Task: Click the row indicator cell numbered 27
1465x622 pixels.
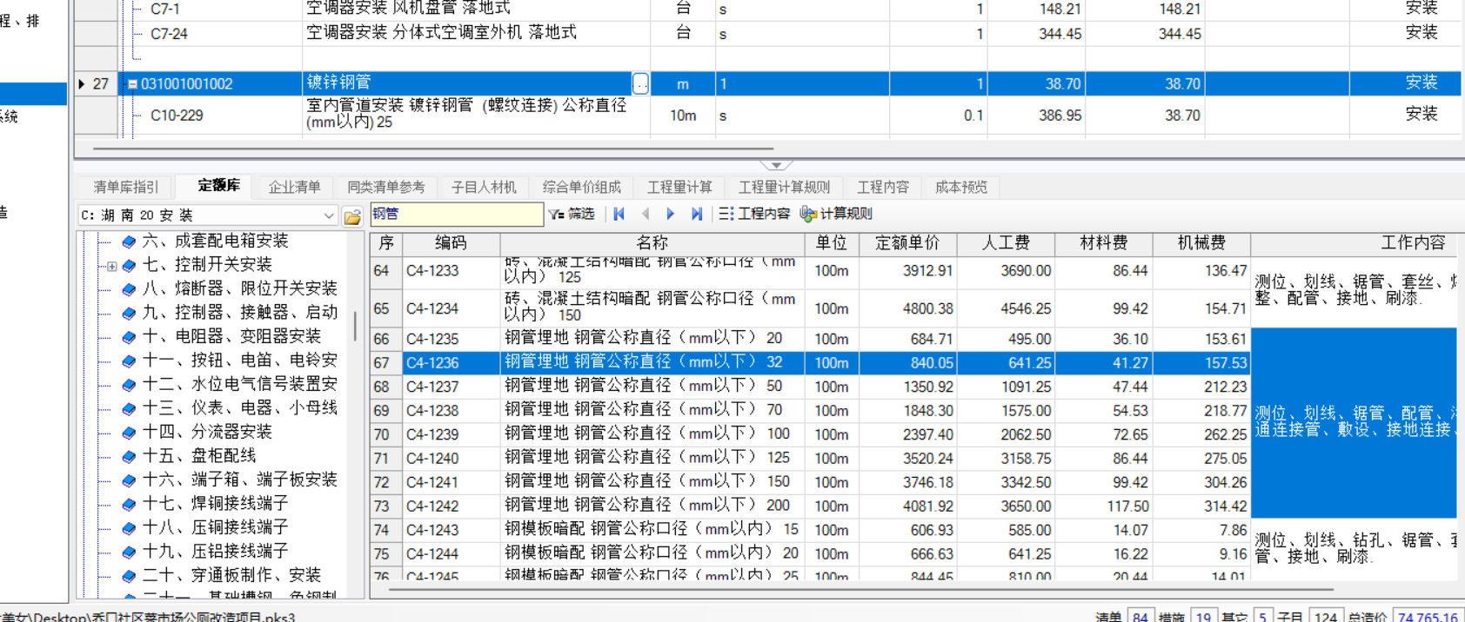Action: point(95,84)
